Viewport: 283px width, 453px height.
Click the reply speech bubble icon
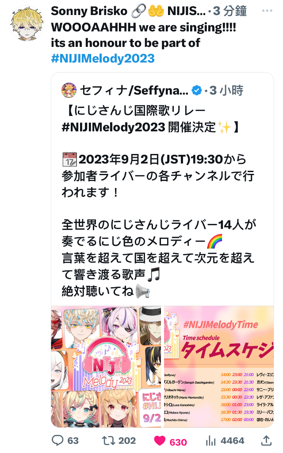(x=57, y=440)
